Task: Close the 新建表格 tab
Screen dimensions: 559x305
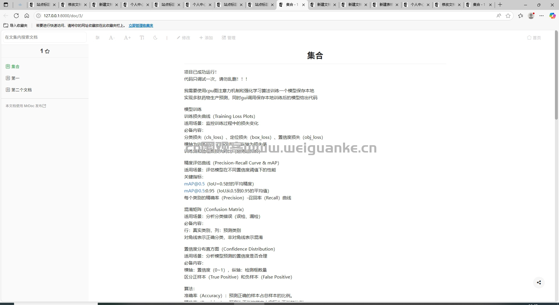Action: click(397, 5)
